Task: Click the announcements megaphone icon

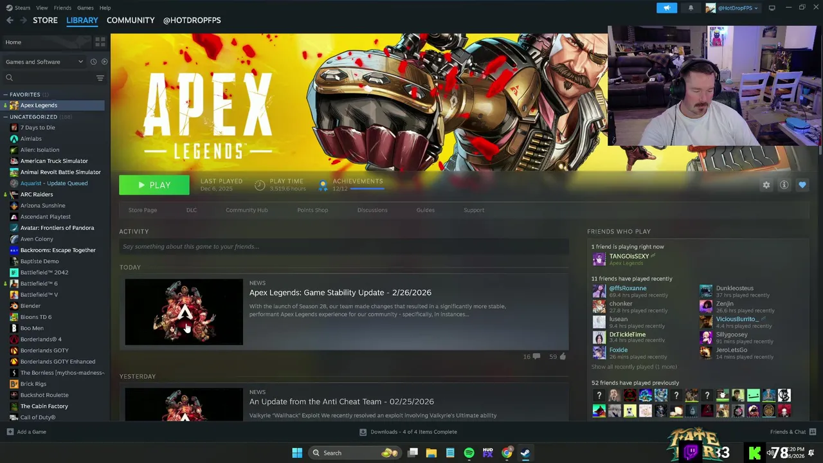Action: 667,8
